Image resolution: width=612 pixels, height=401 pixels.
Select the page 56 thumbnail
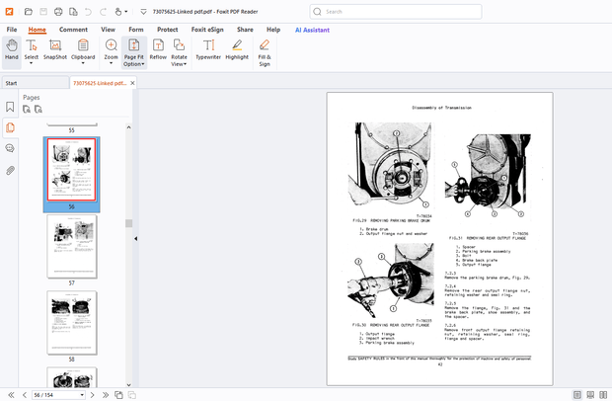click(71, 170)
